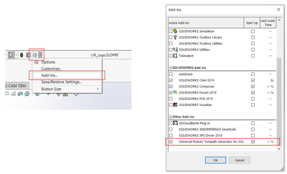Click SOLIDWORKS Toolbox Library icon
The image size is (287, 174).
click(x=175, y=37)
